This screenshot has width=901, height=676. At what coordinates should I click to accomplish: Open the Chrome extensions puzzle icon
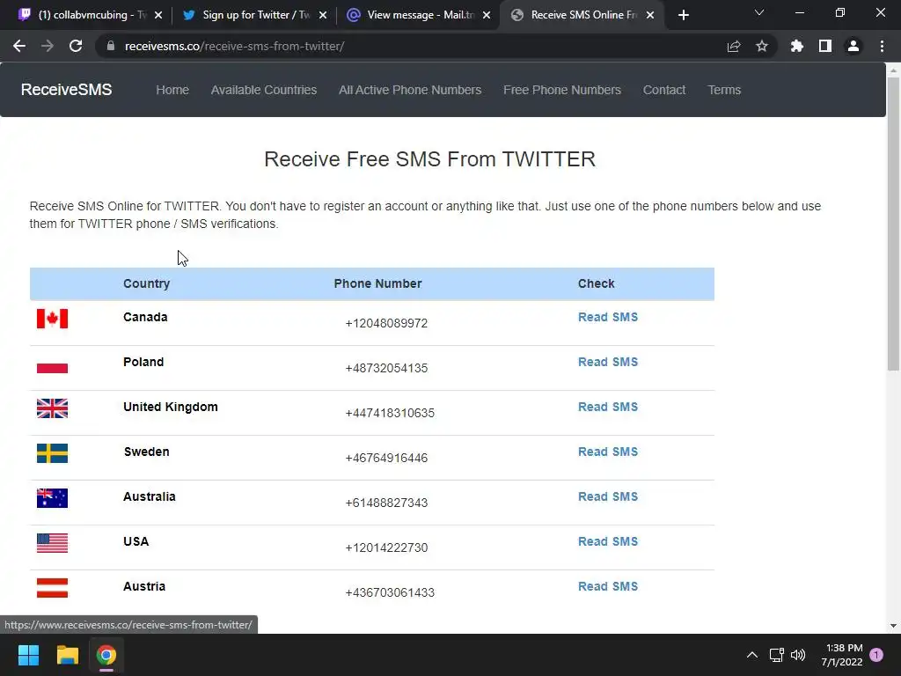tap(797, 47)
